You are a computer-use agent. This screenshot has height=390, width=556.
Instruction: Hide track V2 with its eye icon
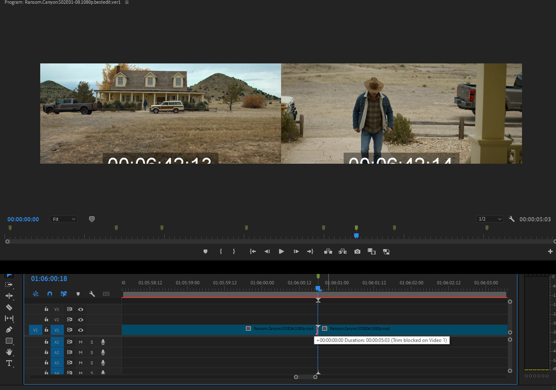point(80,320)
